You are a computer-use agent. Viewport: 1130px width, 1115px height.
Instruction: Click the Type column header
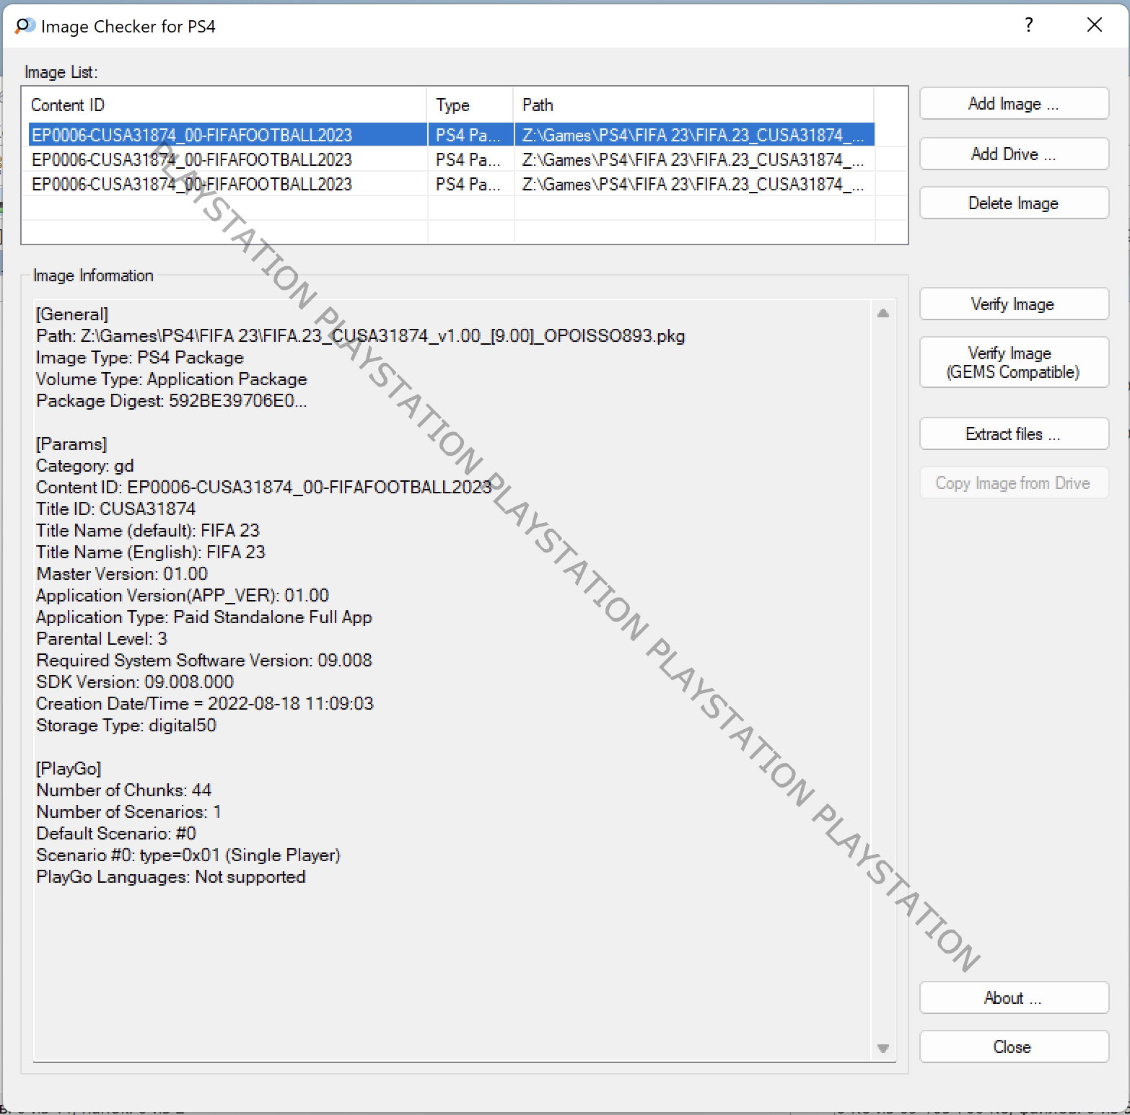tap(469, 105)
